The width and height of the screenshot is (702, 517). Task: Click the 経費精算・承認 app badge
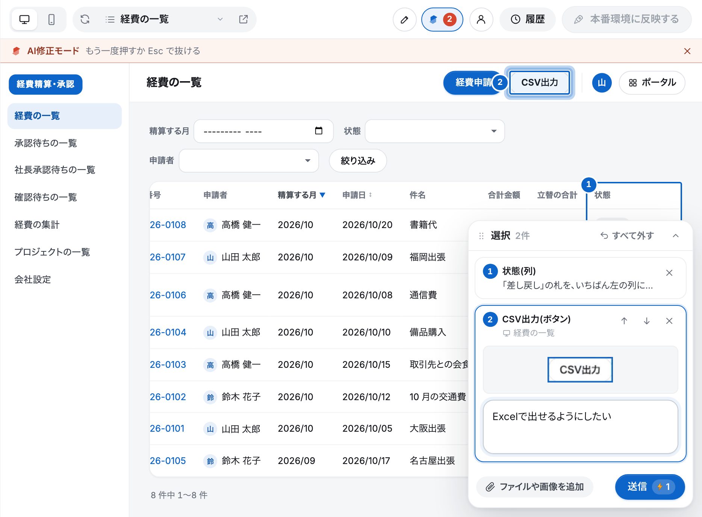[x=45, y=84]
